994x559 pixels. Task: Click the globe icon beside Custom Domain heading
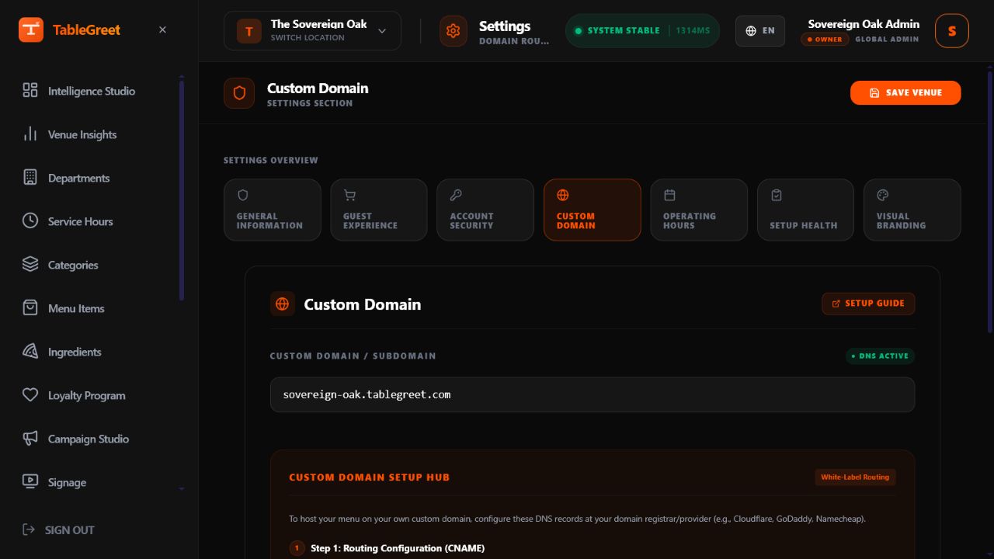click(x=283, y=304)
